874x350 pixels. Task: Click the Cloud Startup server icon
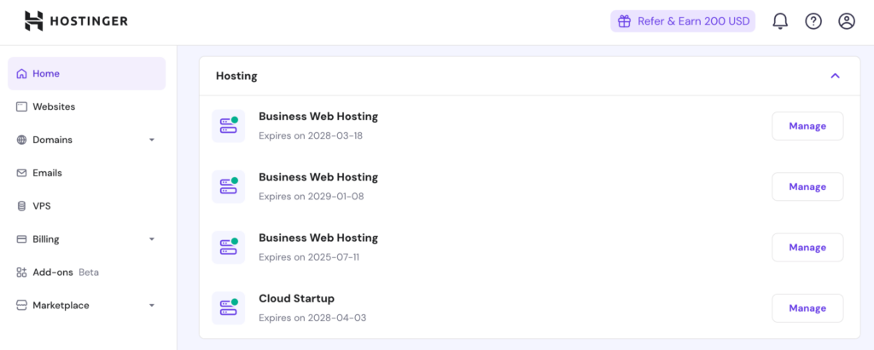tap(229, 307)
